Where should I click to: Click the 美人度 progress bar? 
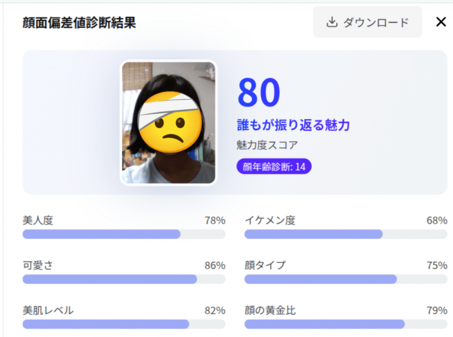point(124,234)
